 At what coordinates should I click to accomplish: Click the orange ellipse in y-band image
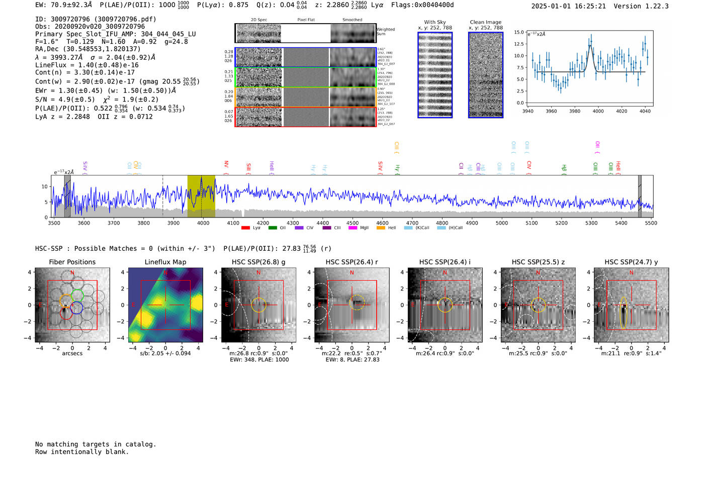[x=624, y=313]
